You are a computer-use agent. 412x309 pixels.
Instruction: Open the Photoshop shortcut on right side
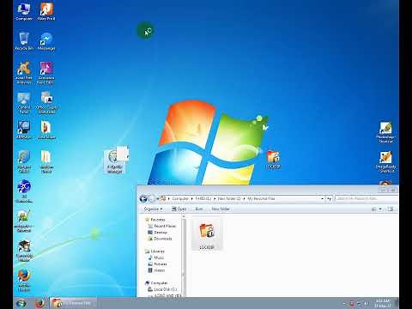(385, 132)
